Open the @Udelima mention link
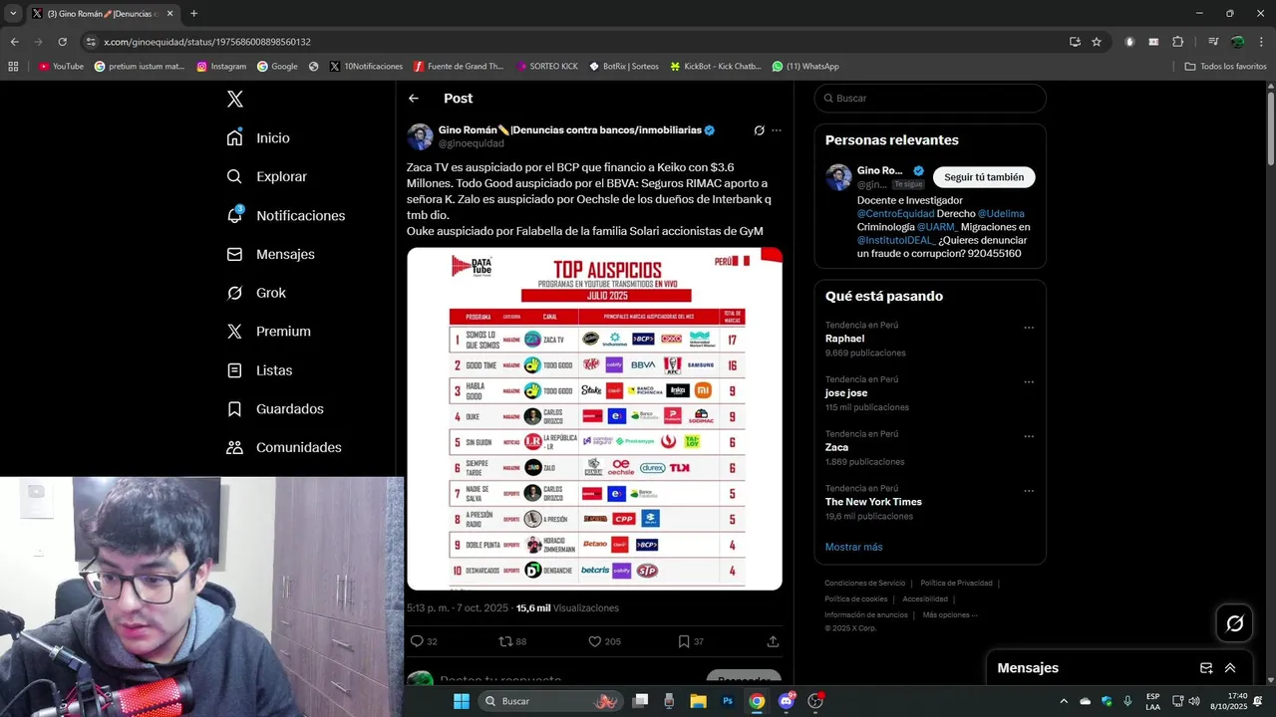Image resolution: width=1276 pixels, height=717 pixels. coord(1001,214)
